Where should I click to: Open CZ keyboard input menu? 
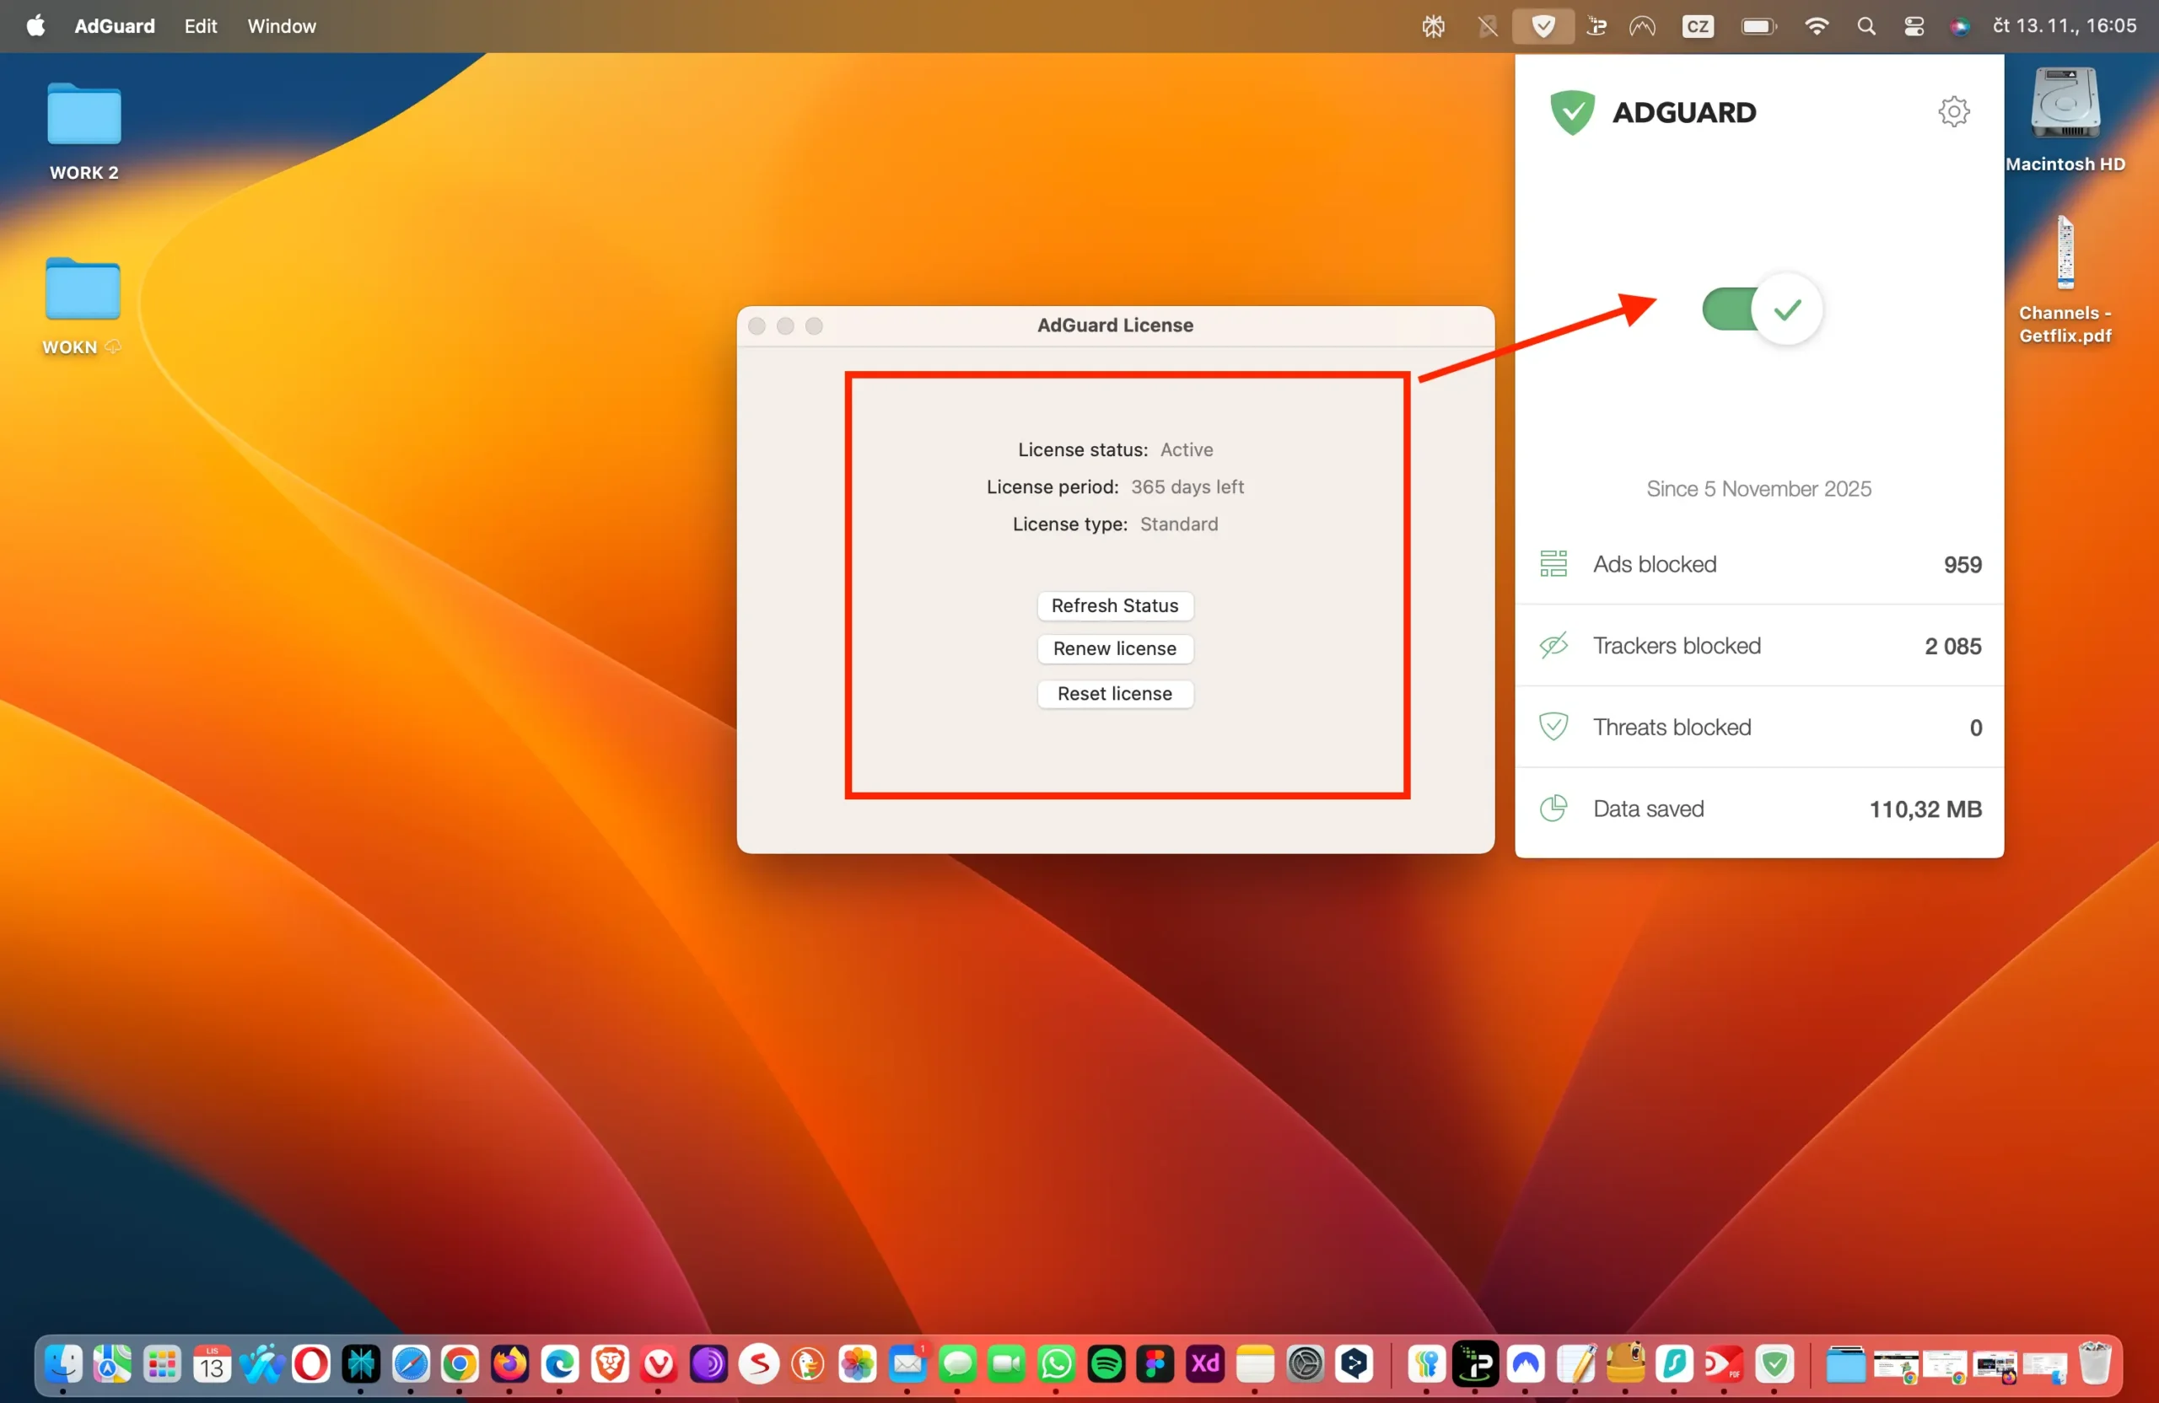pyautogui.click(x=1698, y=26)
